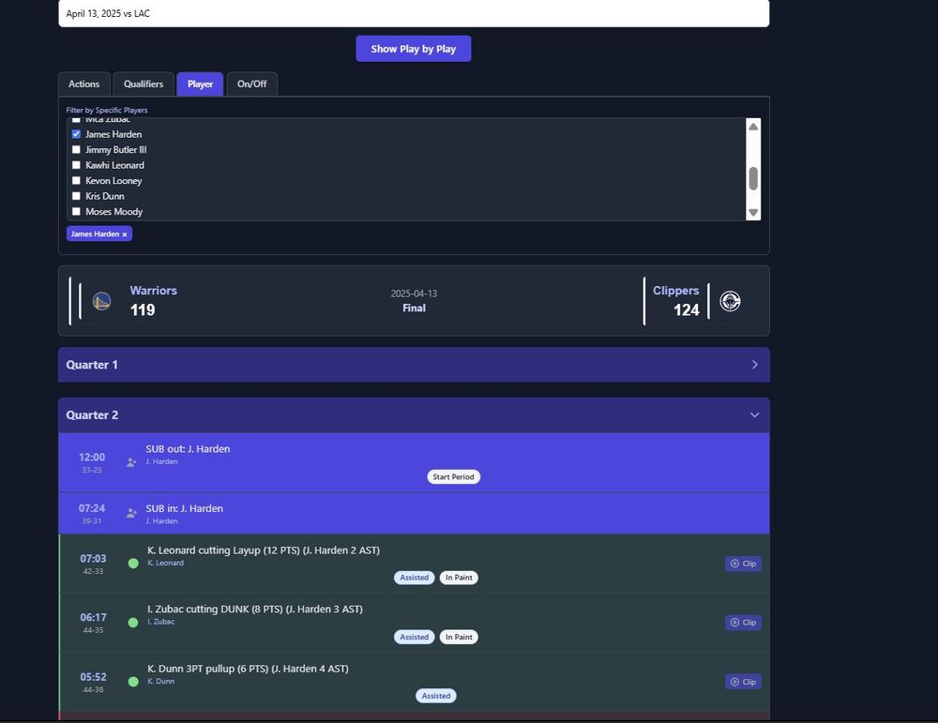Click the 07:03 timestamp
Screen dimensions: 938x723
point(93,559)
